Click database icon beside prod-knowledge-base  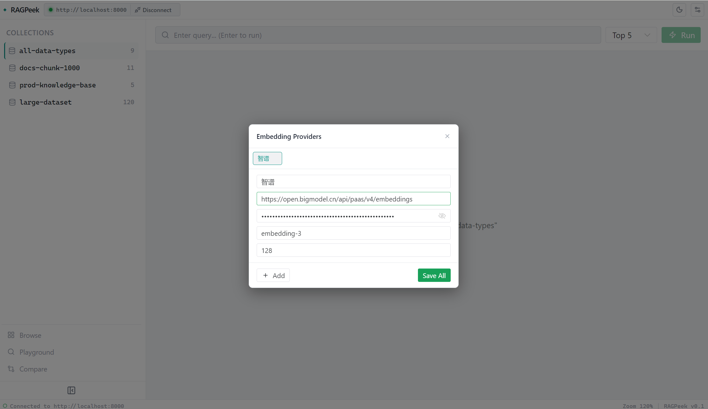[x=12, y=85]
